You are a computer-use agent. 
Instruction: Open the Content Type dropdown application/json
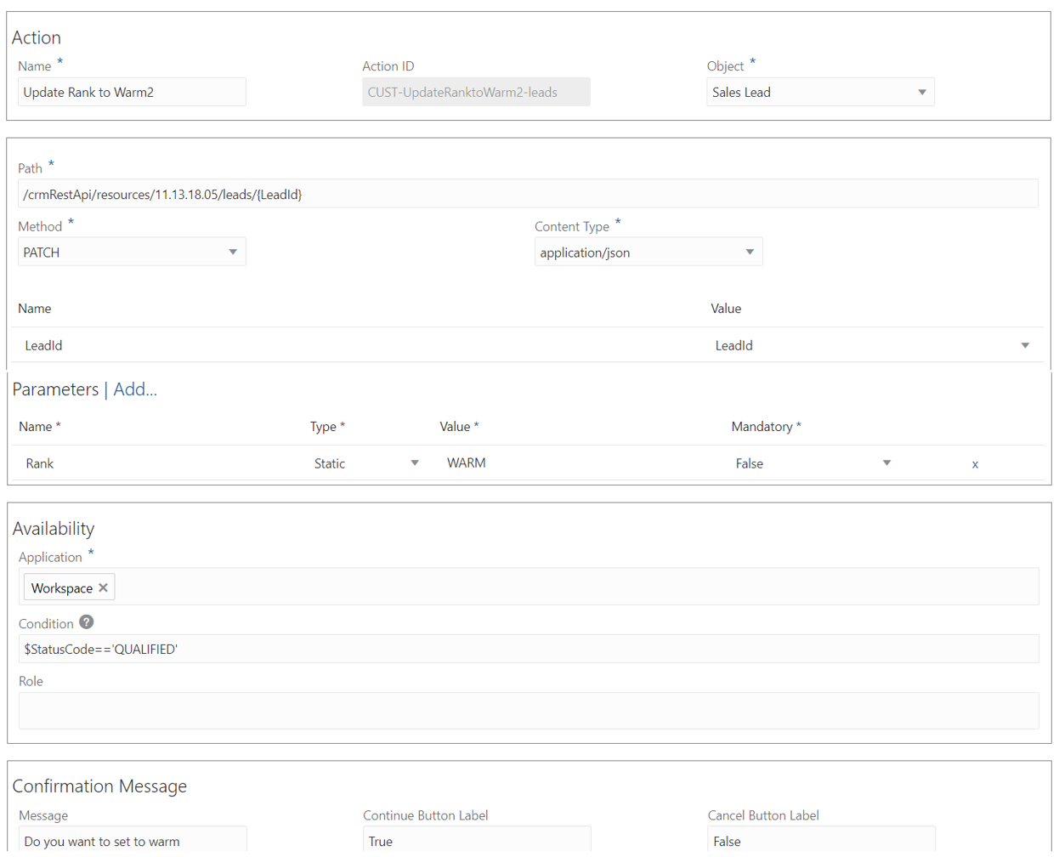pyautogui.click(x=648, y=252)
